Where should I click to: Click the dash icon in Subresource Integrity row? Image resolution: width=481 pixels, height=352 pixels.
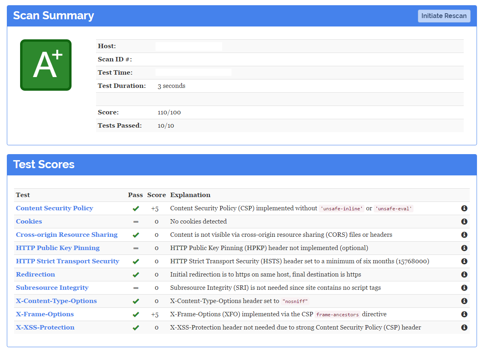point(136,288)
